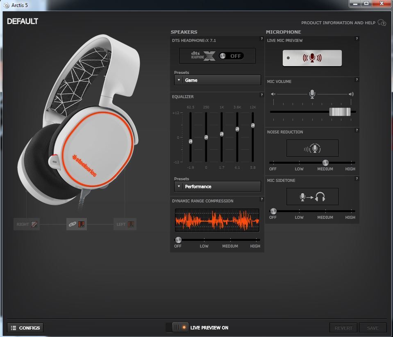
Task: Set mic sidetone to HIGH
Action: tap(350, 218)
